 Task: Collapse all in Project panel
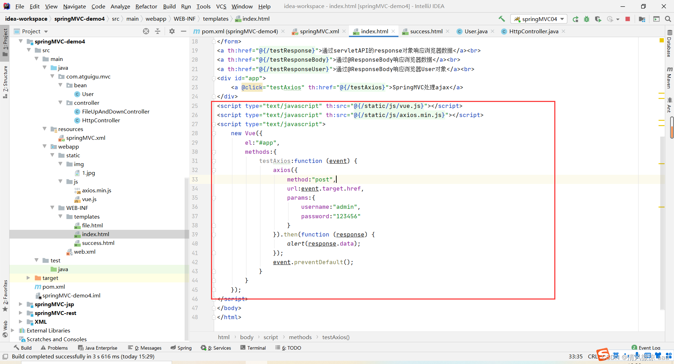click(158, 31)
